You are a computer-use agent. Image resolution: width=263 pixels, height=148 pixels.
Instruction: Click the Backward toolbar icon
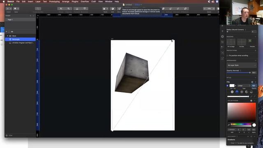(x=85, y=9)
